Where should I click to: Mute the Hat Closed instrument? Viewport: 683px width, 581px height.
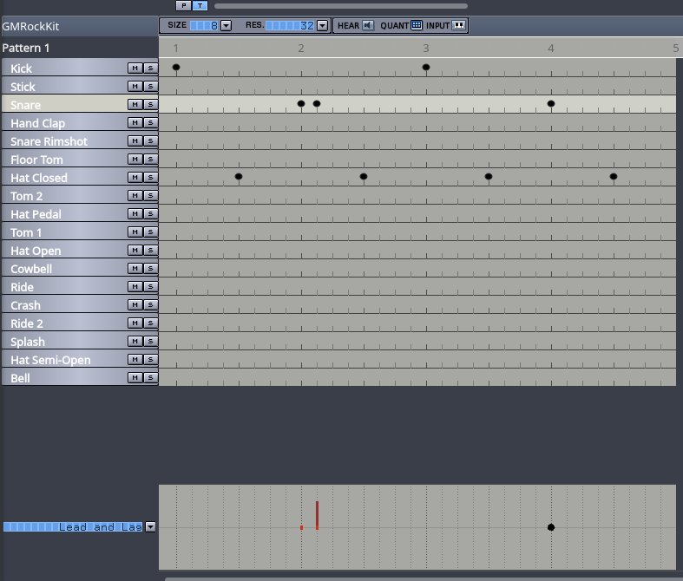[x=135, y=177]
